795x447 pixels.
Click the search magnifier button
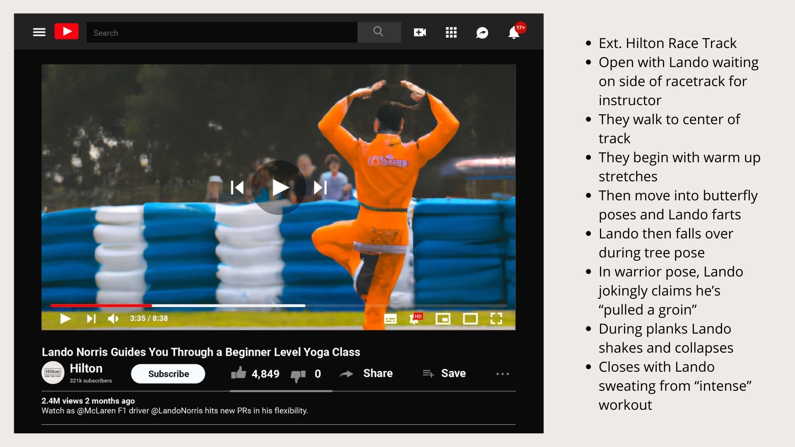point(378,32)
